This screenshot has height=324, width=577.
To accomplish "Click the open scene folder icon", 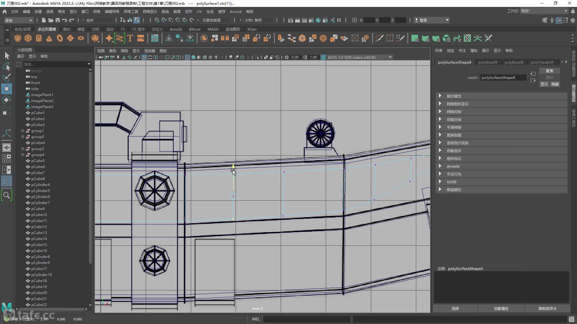I will click(50, 20).
